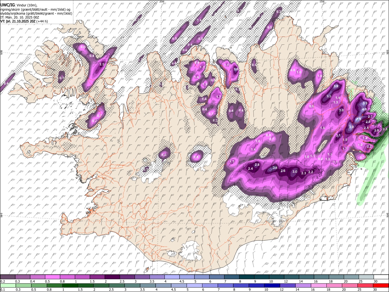Screen dimensions: 389x292
Task: Select the grey-purple 0.2–0.3 snow swatch
Action: pos(8,277)
